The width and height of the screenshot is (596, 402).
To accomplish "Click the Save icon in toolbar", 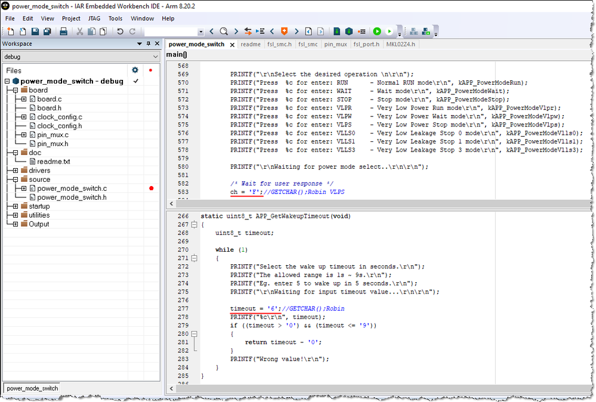I will pyautogui.click(x=35, y=32).
